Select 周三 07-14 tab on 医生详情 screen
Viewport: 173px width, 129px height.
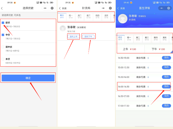point(147,39)
